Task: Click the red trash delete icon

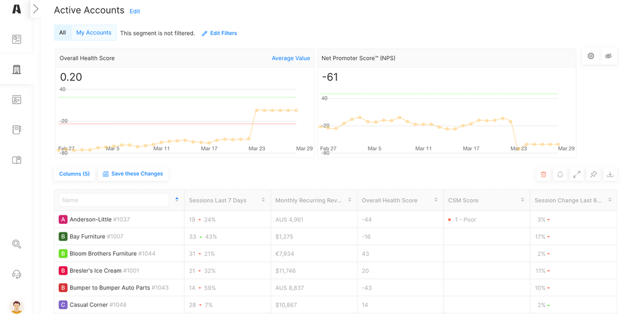Action: 543,174
